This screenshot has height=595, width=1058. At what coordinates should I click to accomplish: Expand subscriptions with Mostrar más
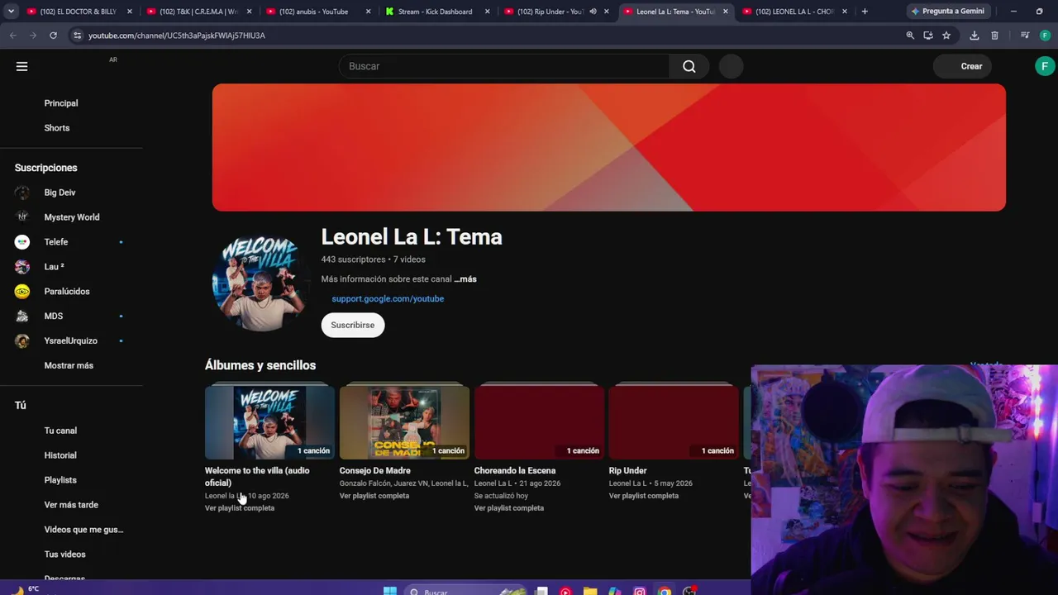tap(69, 365)
